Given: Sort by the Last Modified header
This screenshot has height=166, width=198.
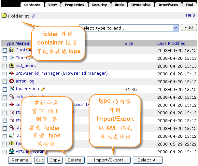Looking at the screenshot, I should 171,43.
